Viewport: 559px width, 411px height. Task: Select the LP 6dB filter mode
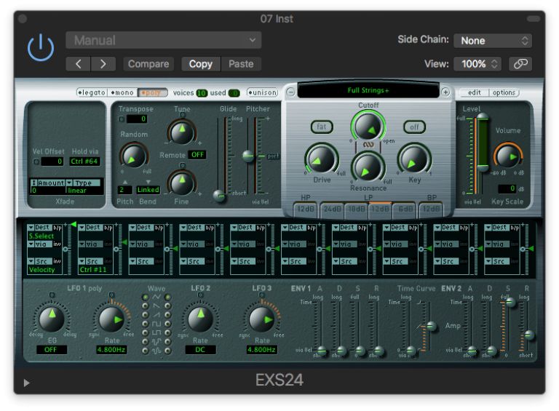405,209
